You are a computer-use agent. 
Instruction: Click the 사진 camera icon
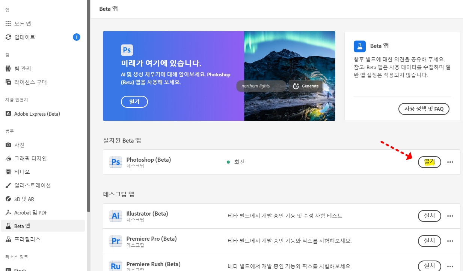tap(8, 145)
